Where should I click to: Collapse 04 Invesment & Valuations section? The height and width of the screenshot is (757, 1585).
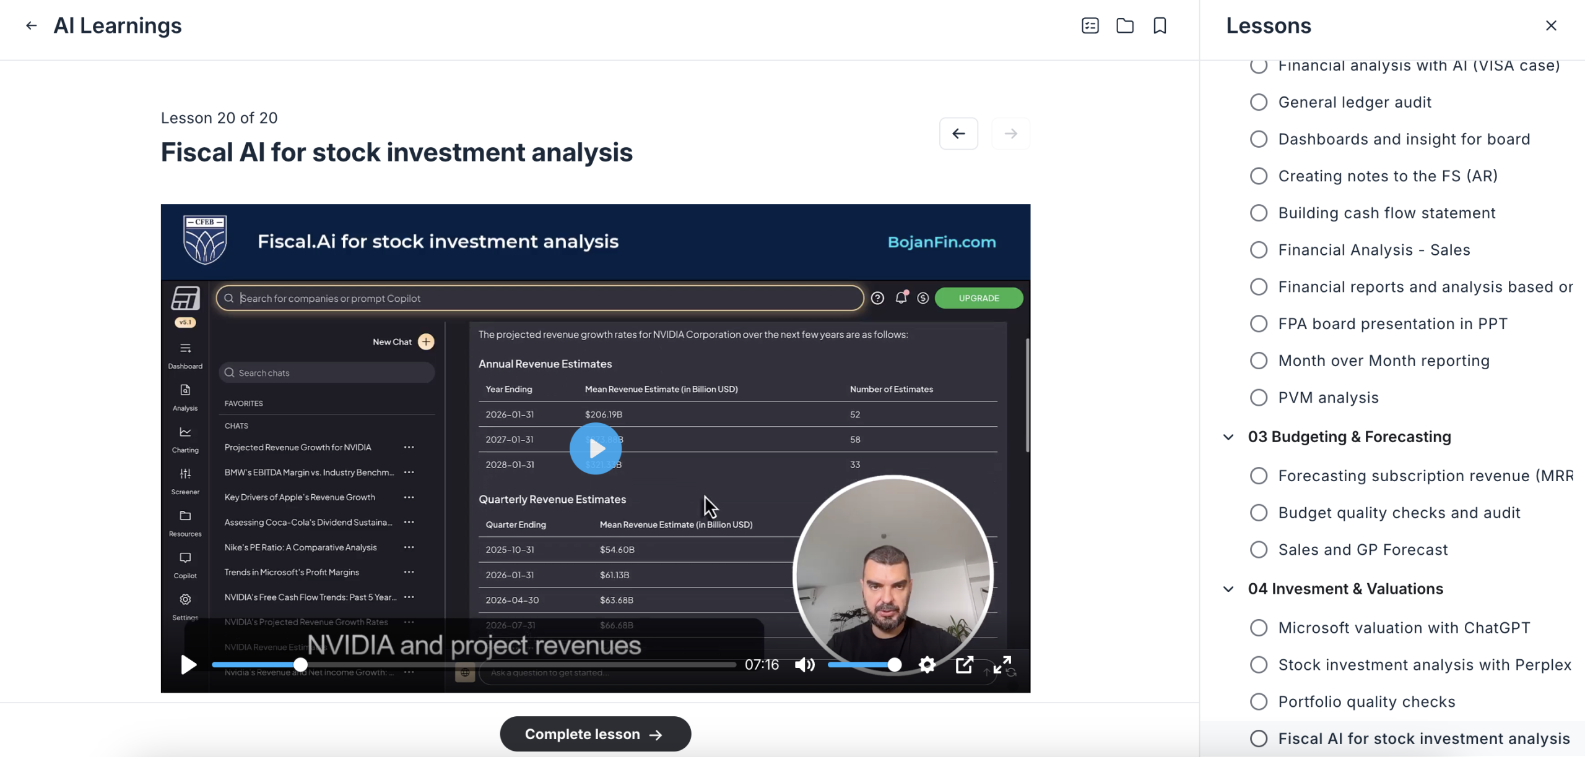[x=1228, y=589]
